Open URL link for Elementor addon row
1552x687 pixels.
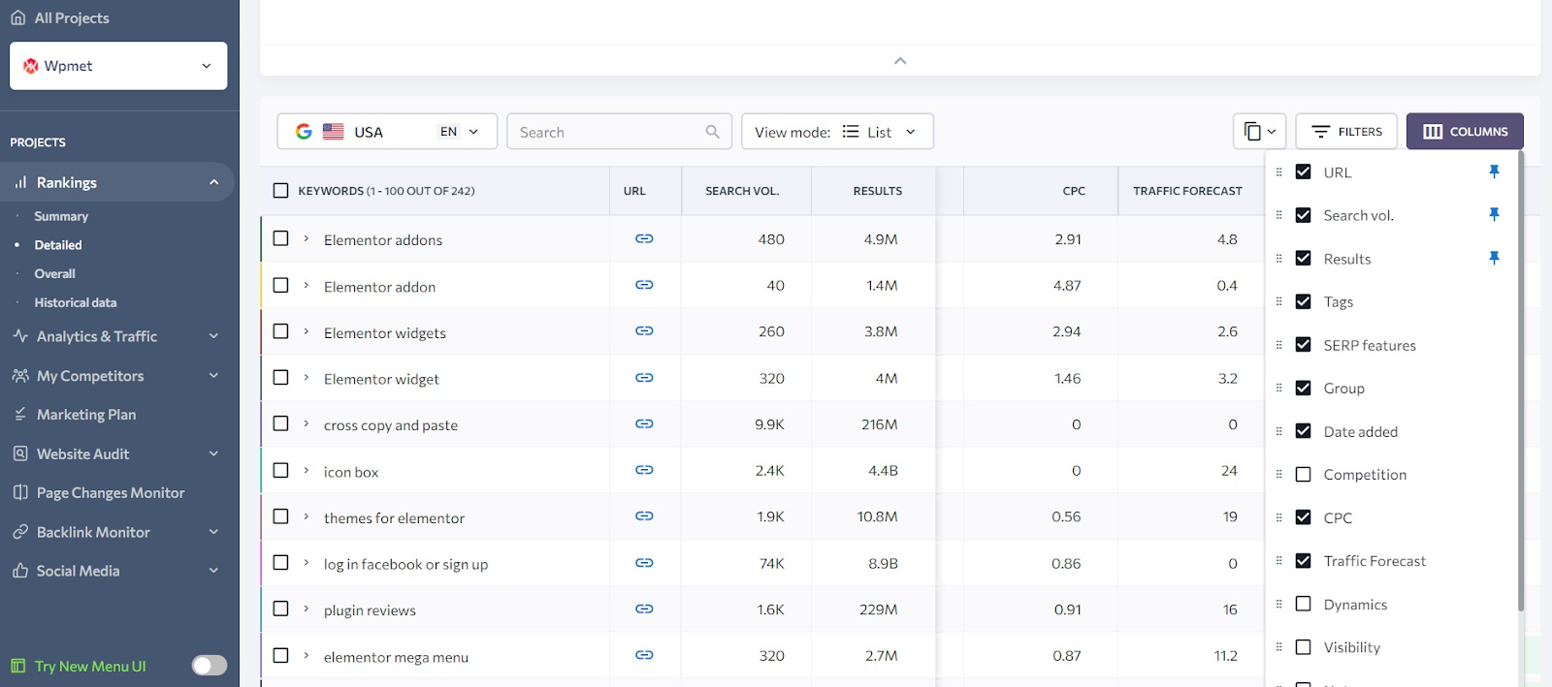click(x=644, y=285)
